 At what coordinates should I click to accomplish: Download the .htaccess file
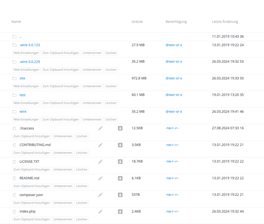pyautogui.click(x=120, y=128)
